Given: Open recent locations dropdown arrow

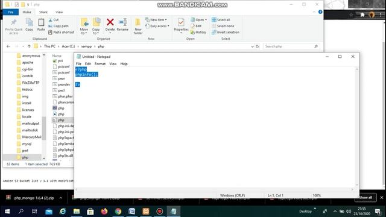Looking at the screenshot, I should 23,46.
